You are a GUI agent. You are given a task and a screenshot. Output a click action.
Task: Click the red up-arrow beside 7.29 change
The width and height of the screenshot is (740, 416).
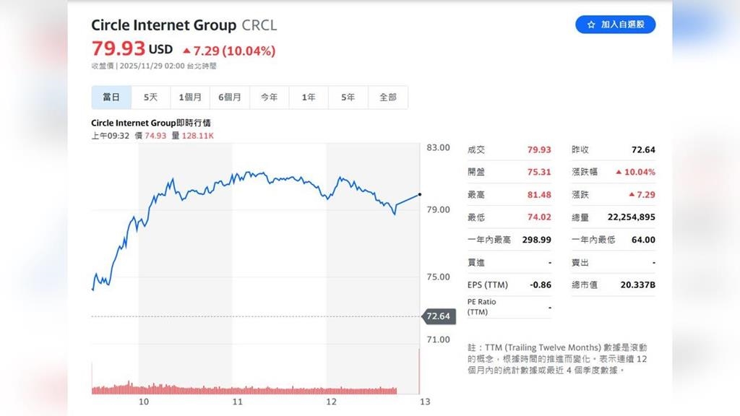[186, 51]
